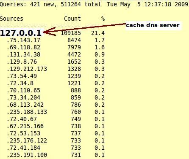Select source .72.53.153
The image size is (189, 159).
pyautogui.click(x=23, y=134)
